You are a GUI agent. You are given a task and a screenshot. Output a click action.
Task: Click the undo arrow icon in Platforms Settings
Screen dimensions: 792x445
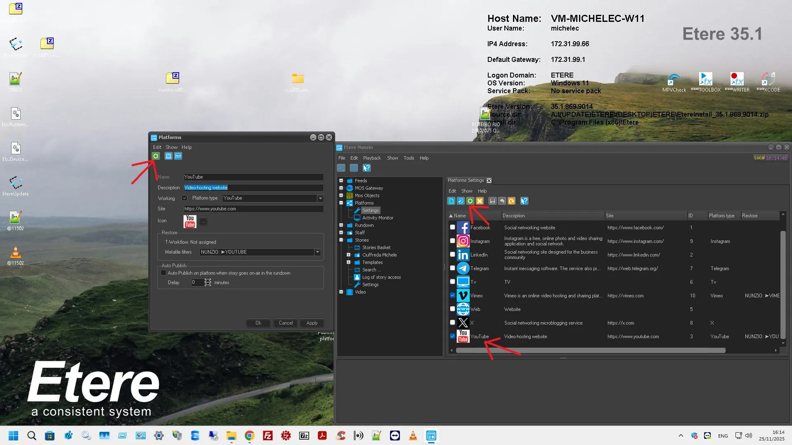(x=502, y=201)
